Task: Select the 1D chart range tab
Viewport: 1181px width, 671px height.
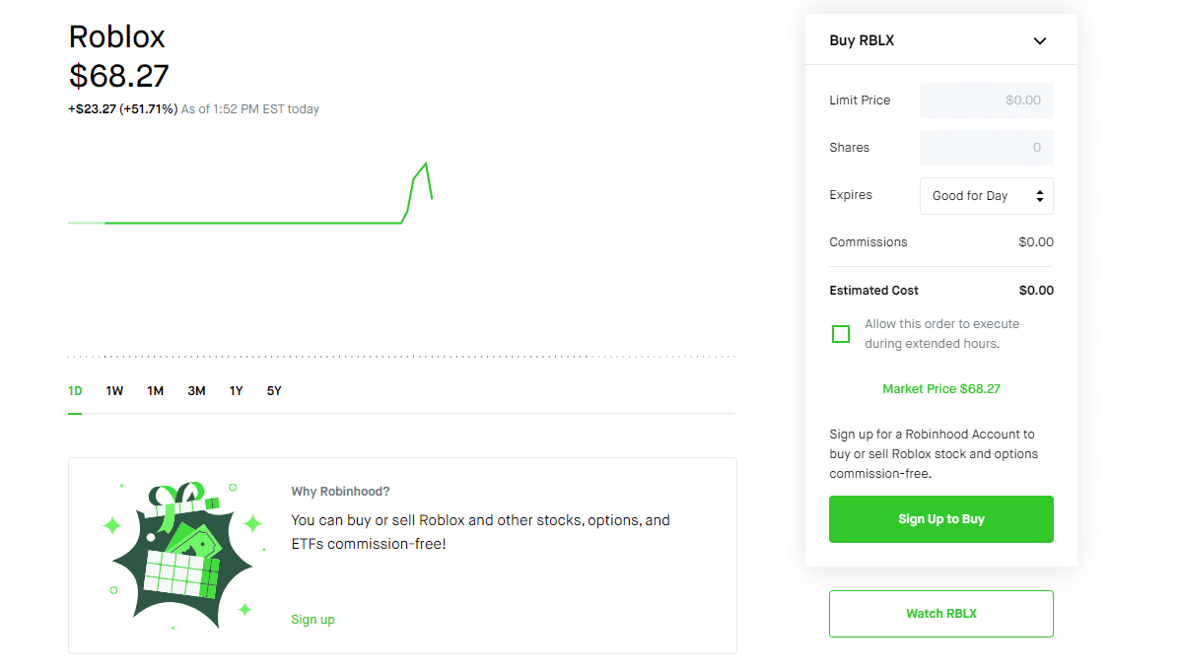Action: (75, 391)
